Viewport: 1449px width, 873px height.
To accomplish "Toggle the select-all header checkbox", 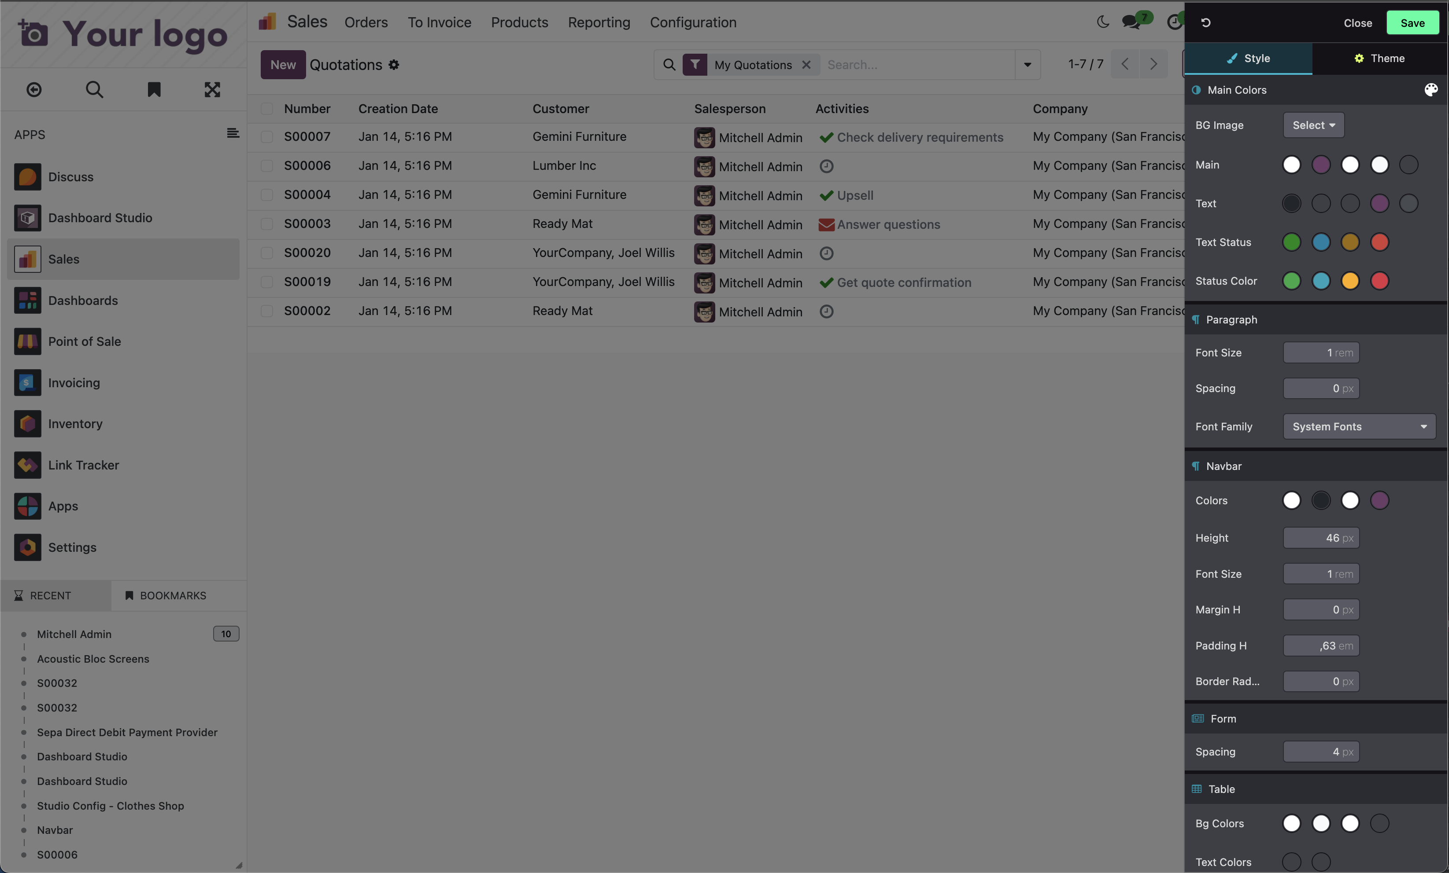I will 267,109.
